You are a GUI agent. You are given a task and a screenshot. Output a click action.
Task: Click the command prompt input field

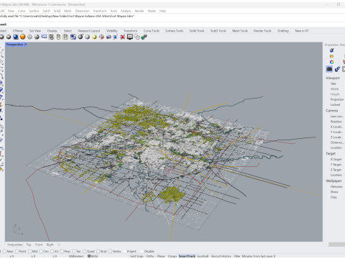coord(172,24)
